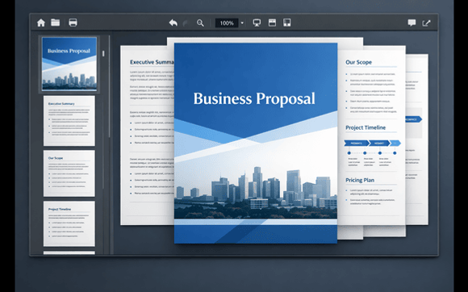Click the thumbnail panel scrollbar handle
This screenshot has width=468, height=292.
click(103, 53)
